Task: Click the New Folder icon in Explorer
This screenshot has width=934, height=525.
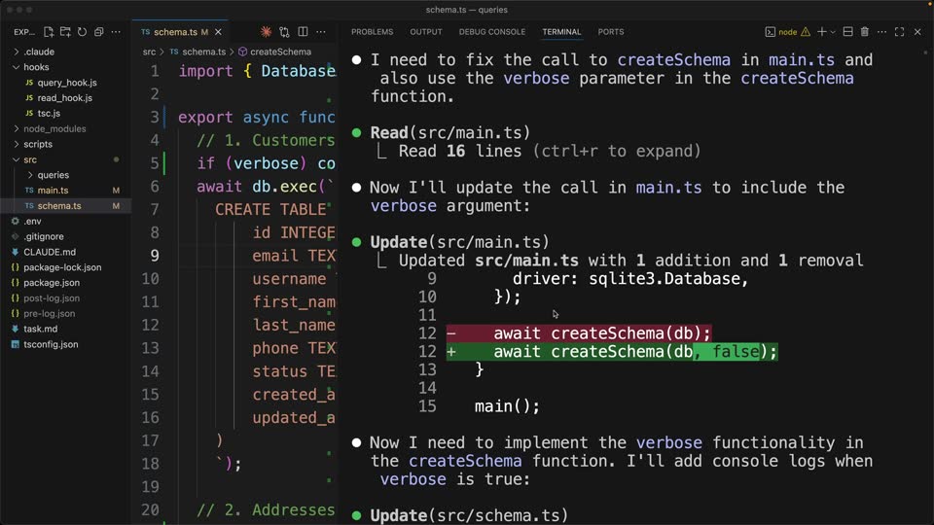Action: [x=65, y=31]
